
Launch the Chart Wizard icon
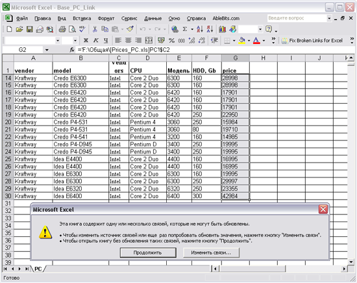pos(222,29)
